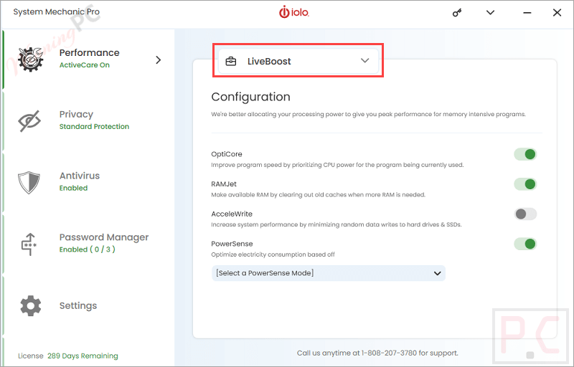Screen dimensions: 574x367
Task: Open the title bar down-chevron menu
Action: [x=490, y=12]
